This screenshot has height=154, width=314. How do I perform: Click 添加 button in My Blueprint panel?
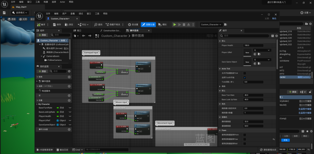click(x=42, y=71)
